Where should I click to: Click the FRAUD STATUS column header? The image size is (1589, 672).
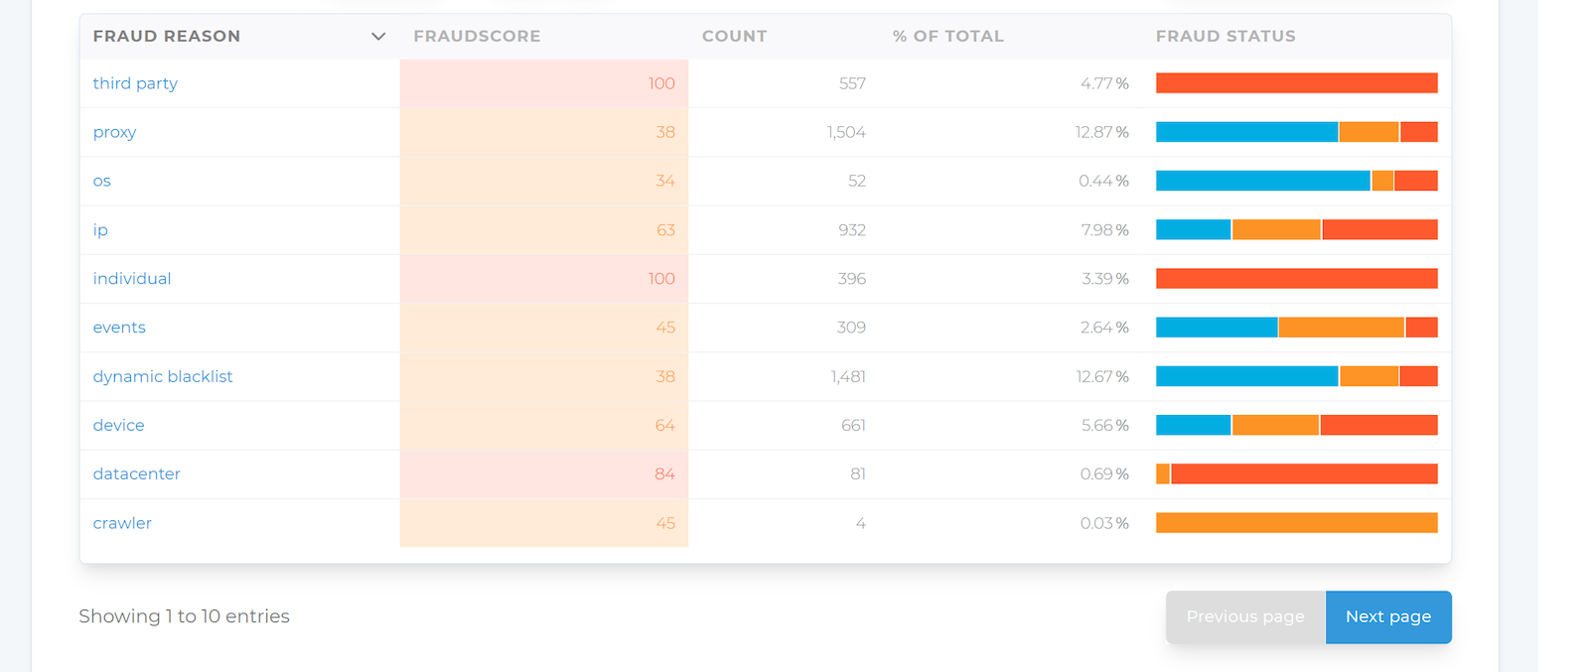(x=1226, y=36)
